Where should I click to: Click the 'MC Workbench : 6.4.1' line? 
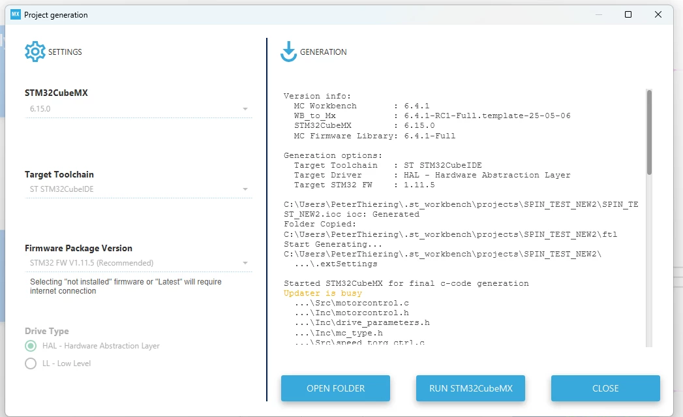click(361, 106)
